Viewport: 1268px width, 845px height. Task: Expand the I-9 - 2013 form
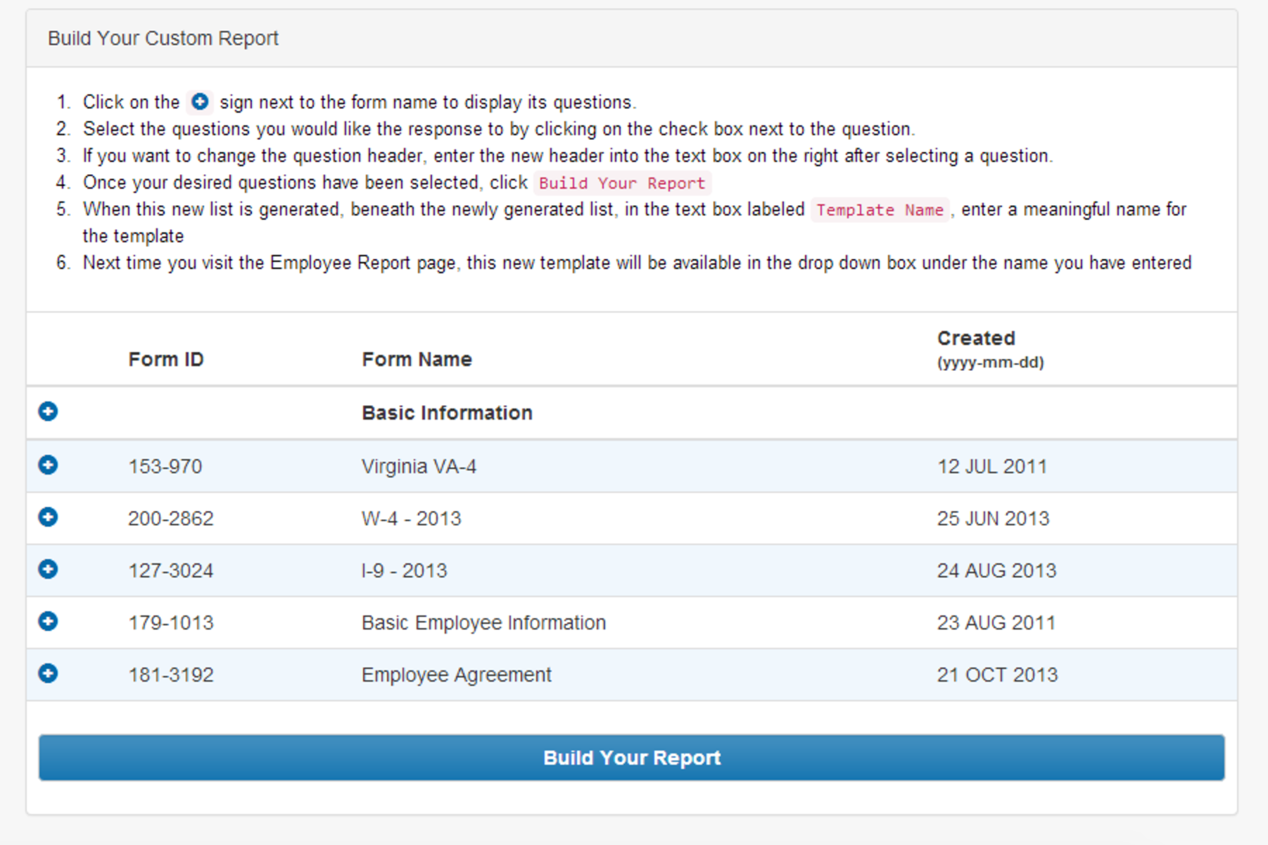click(48, 570)
